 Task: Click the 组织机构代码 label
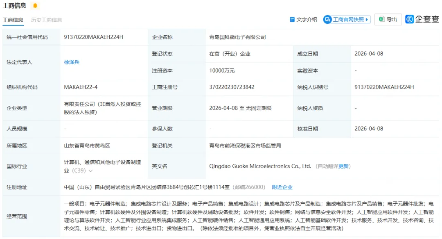coord(22,87)
